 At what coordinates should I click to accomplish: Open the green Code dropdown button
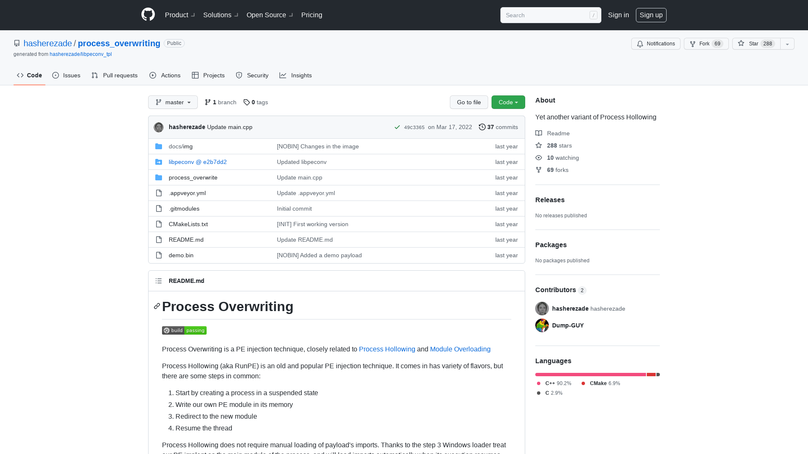click(508, 102)
